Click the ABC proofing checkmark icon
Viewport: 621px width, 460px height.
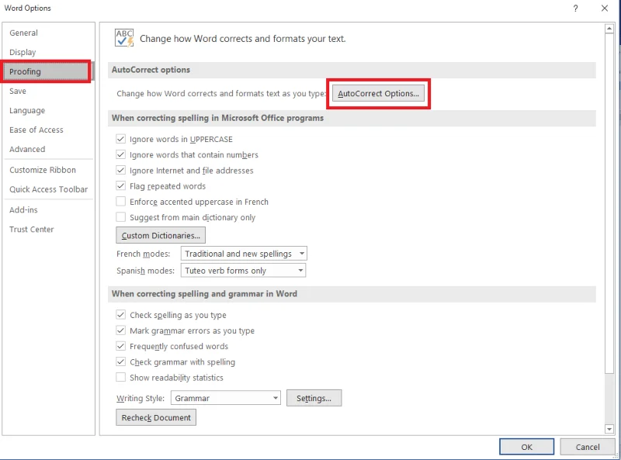124,38
